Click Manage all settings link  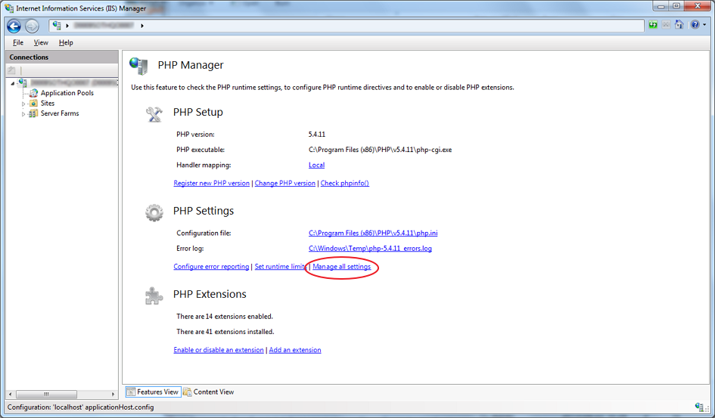341,266
